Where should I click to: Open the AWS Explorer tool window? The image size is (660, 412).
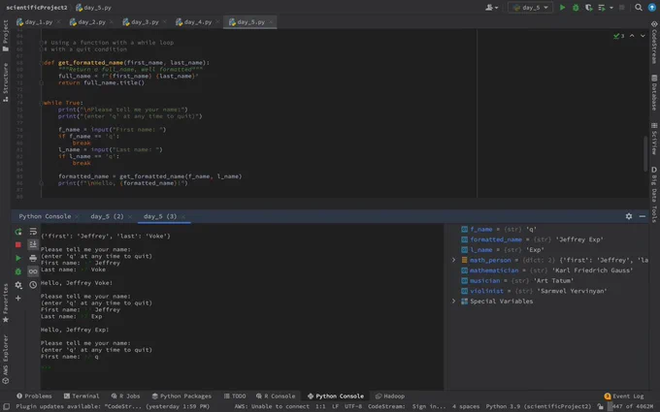coord(6,359)
